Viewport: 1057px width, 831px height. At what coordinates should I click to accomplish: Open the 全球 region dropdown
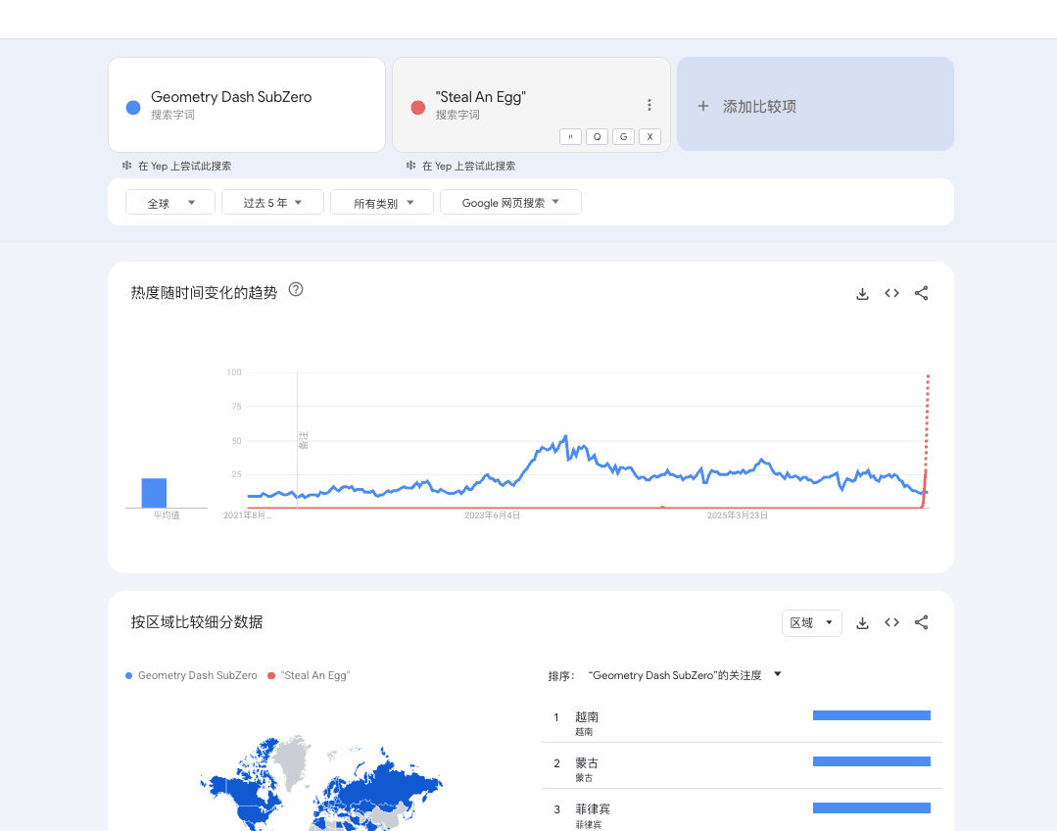coord(169,202)
